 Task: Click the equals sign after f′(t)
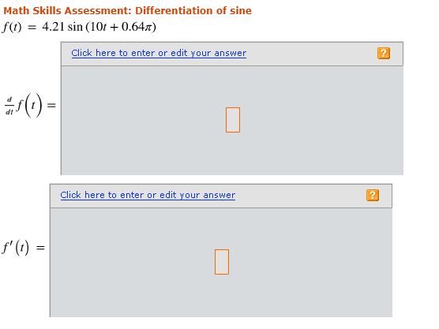coord(40,248)
